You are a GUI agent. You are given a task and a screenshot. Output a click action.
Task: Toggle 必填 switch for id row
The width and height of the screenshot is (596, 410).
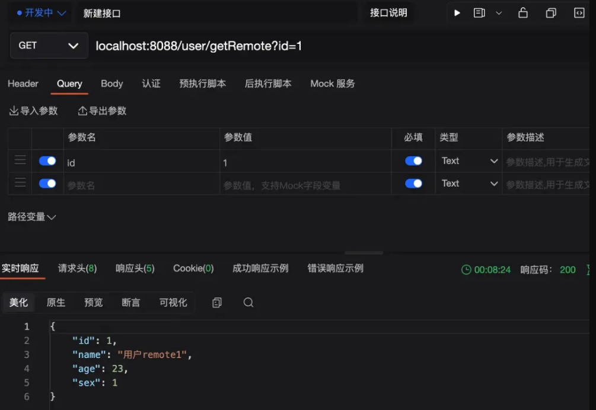[x=413, y=161]
